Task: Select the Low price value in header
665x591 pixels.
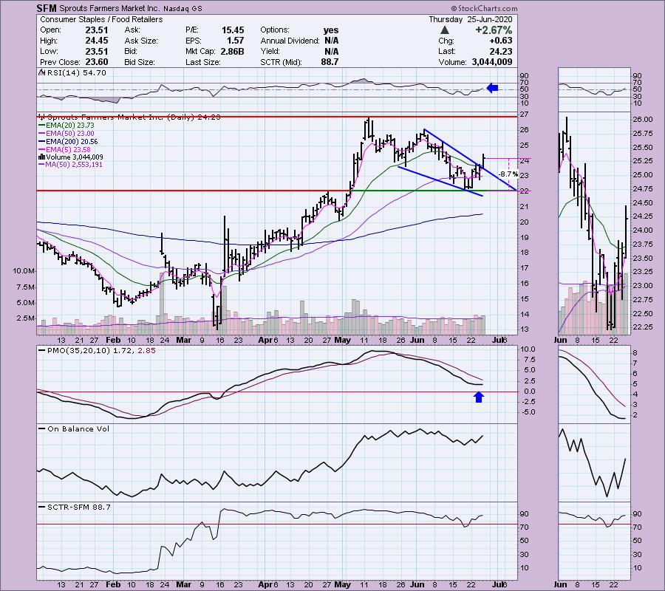Action: click(x=97, y=51)
